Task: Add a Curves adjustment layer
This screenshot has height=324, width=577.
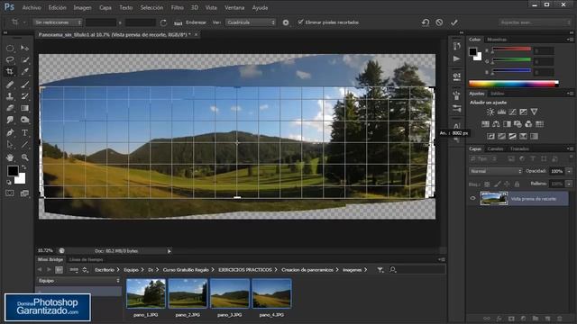Action: (x=512, y=112)
